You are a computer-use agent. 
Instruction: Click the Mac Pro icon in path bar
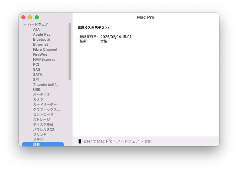tap(80, 141)
